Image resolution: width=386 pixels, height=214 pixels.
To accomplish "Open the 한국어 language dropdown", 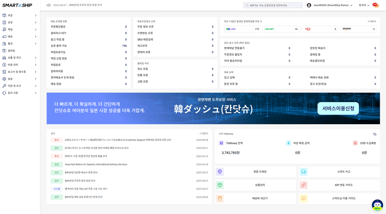I will (x=364, y=5).
